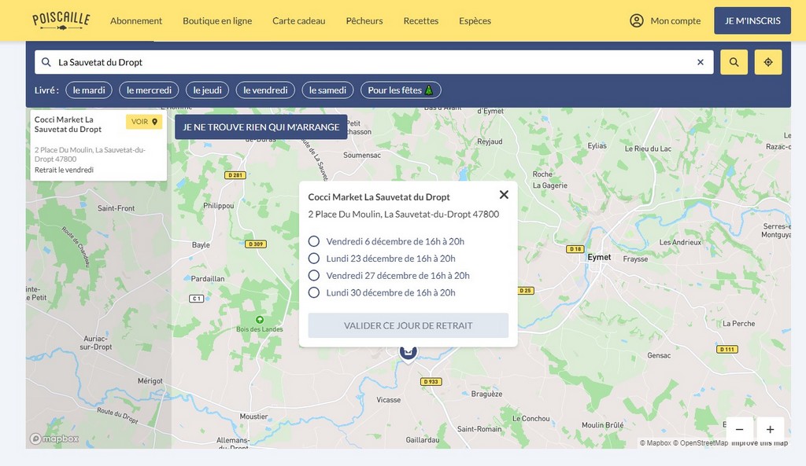Screen dimensions: 806x466
Task: Pick the Lundi 30 décembre slot
Action: [x=314, y=293]
